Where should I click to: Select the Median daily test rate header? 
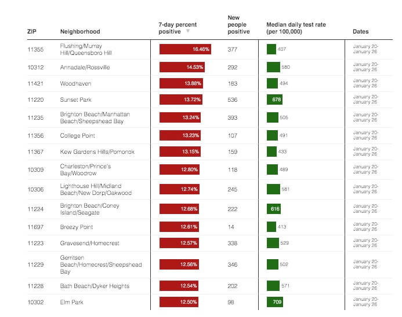(x=292, y=28)
